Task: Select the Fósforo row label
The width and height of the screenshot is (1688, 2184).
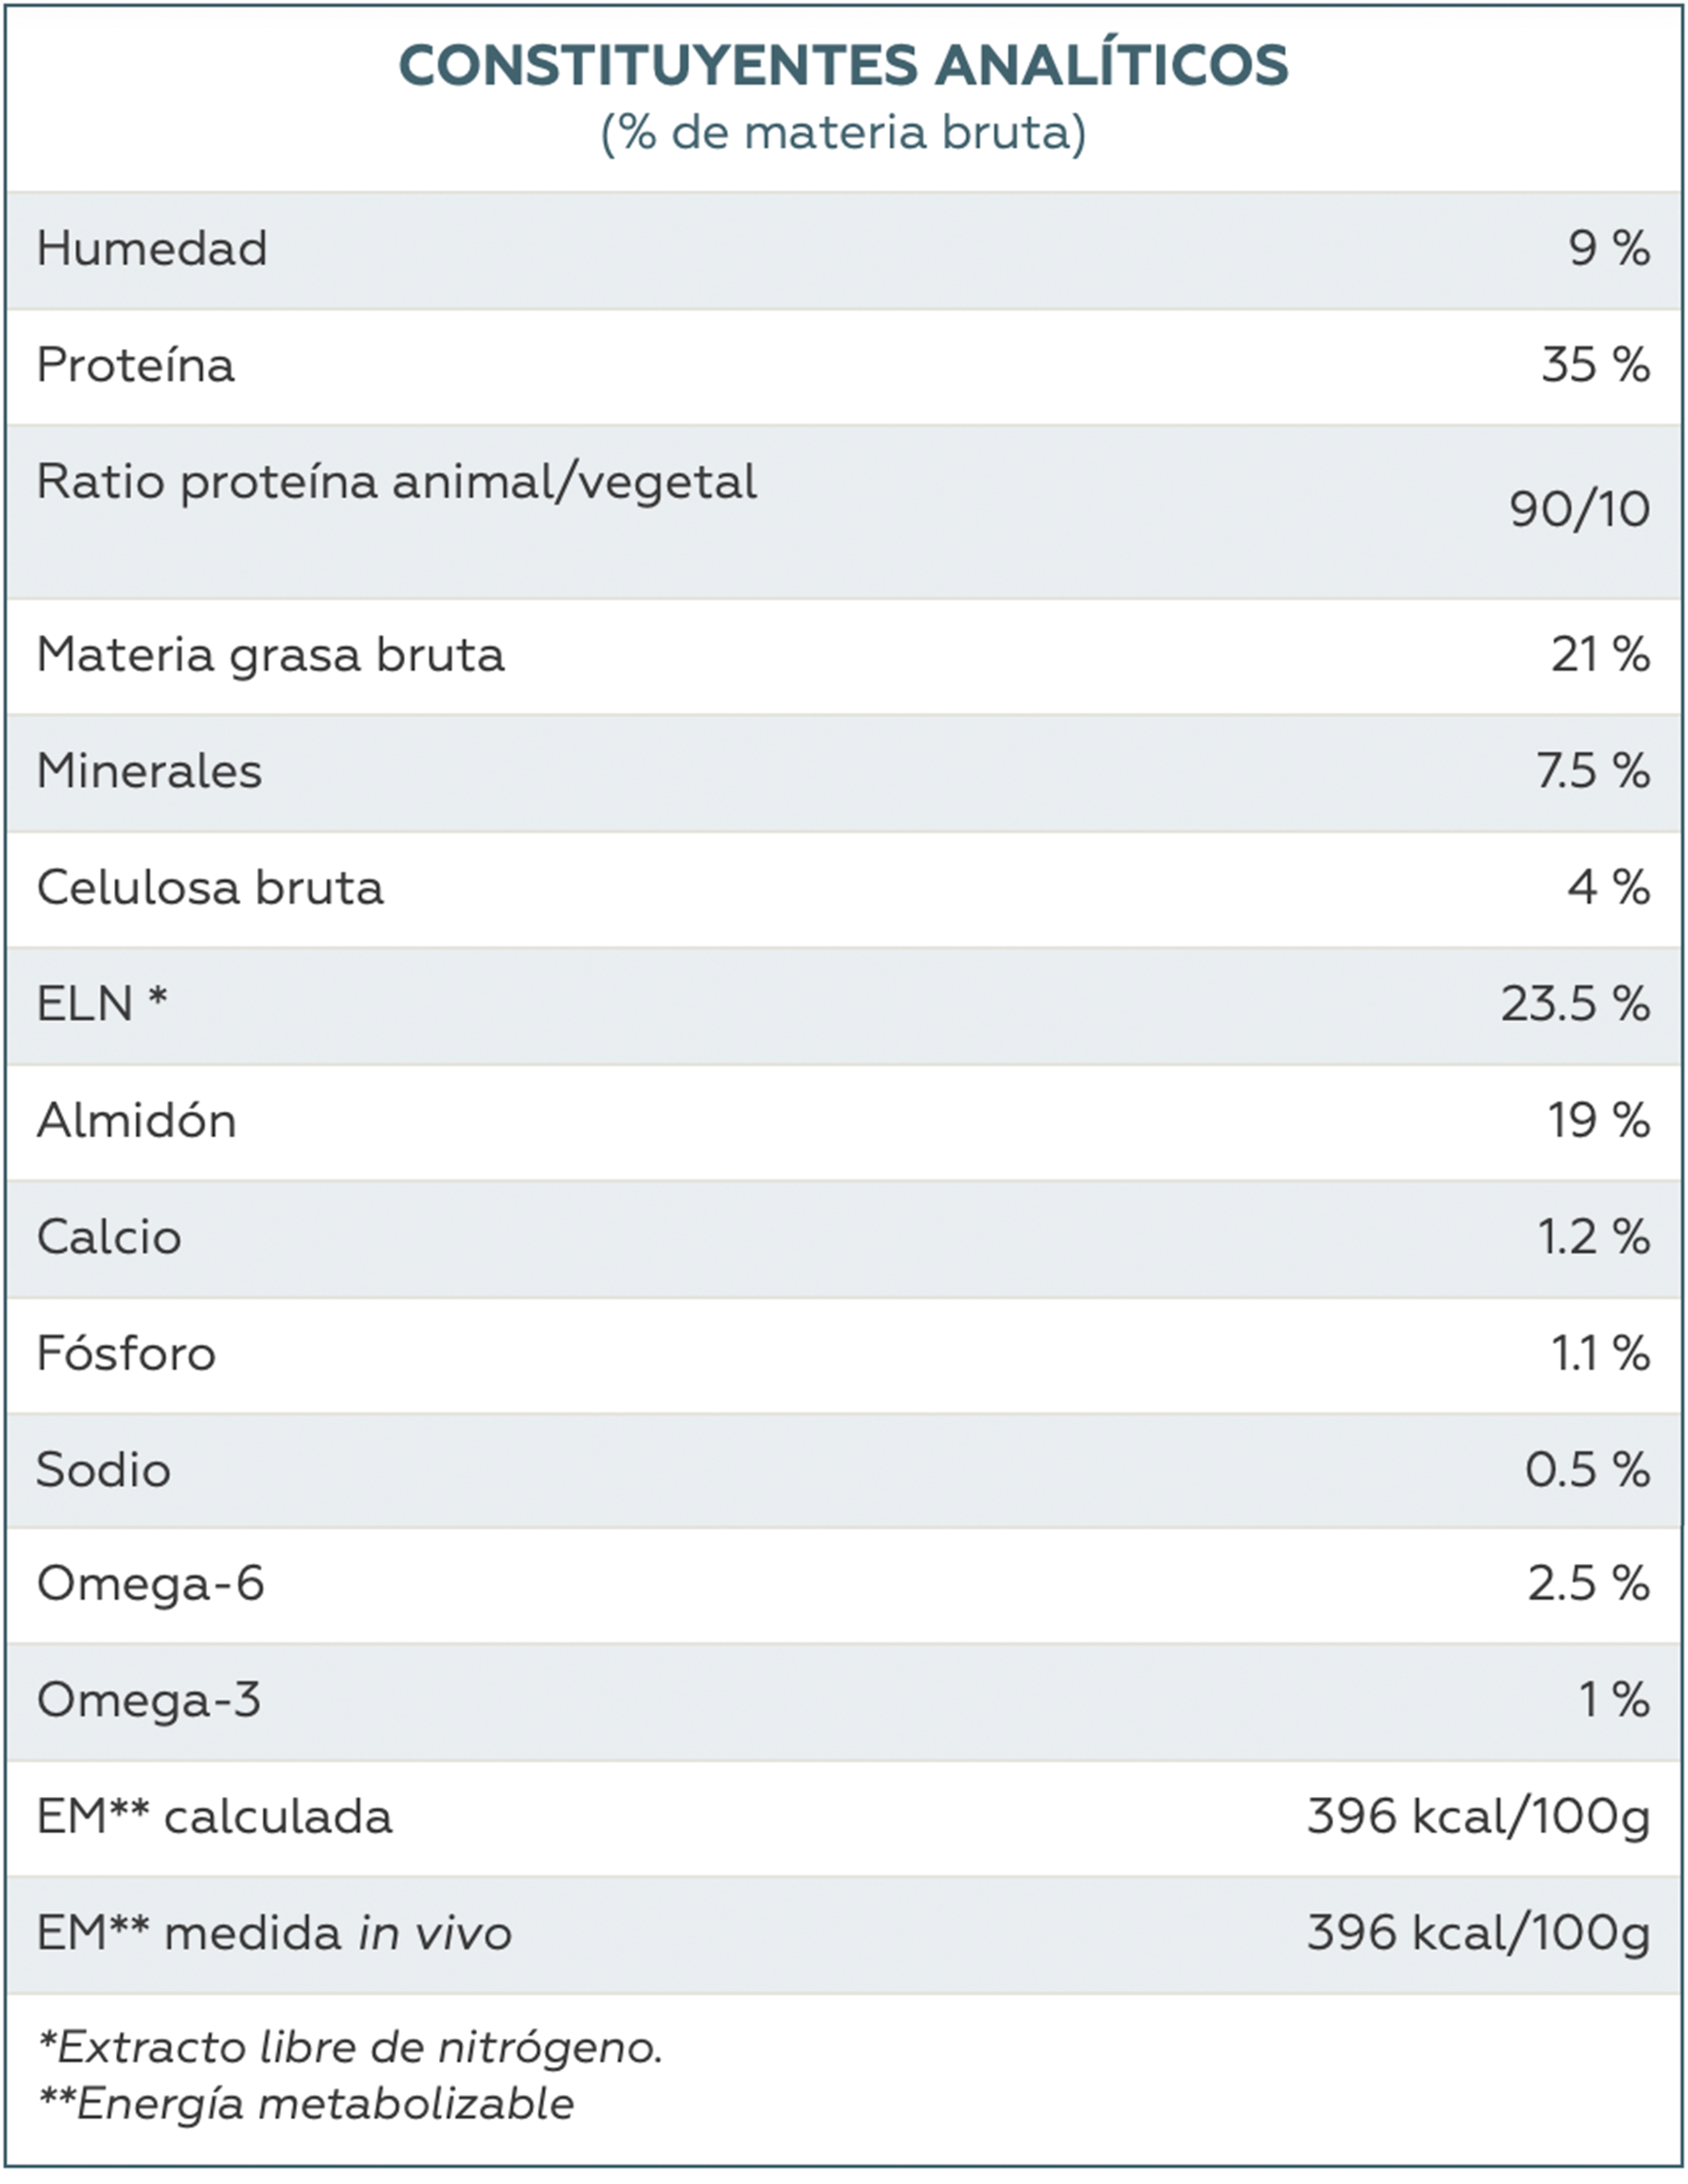Action: click(126, 1354)
